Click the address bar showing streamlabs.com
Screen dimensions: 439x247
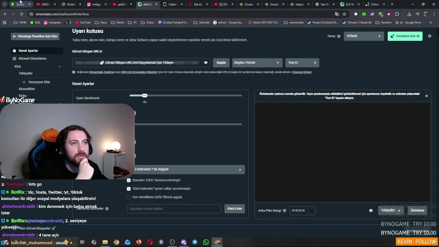pyautogui.click(x=178, y=14)
